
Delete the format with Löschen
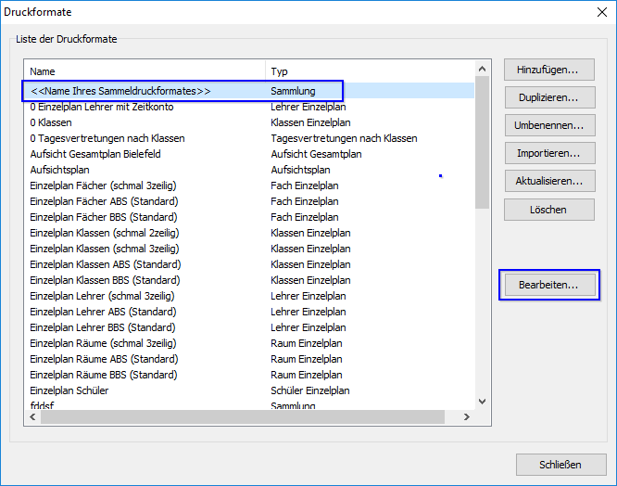[549, 210]
